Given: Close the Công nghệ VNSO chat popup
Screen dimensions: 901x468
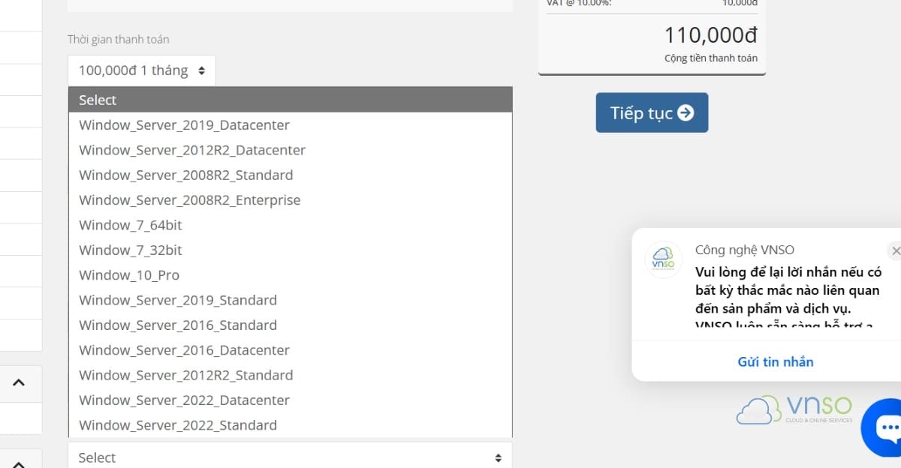Looking at the screenshot, I should (894, 250).
